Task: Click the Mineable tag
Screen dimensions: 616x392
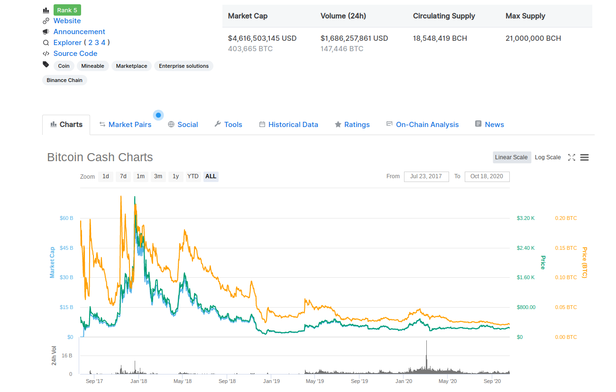Action: 93,66
